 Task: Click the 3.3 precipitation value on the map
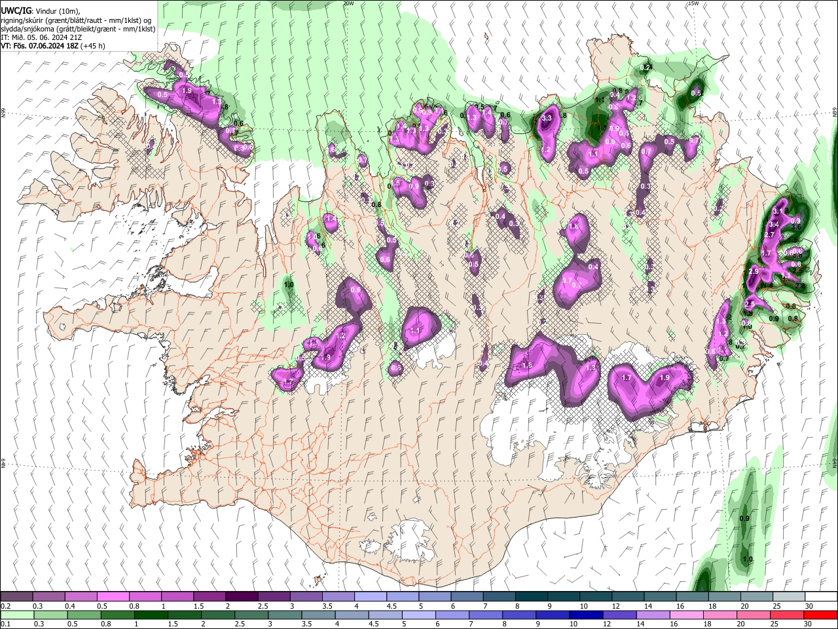[548, 118]
